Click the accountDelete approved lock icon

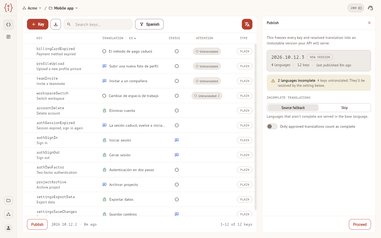105,111
